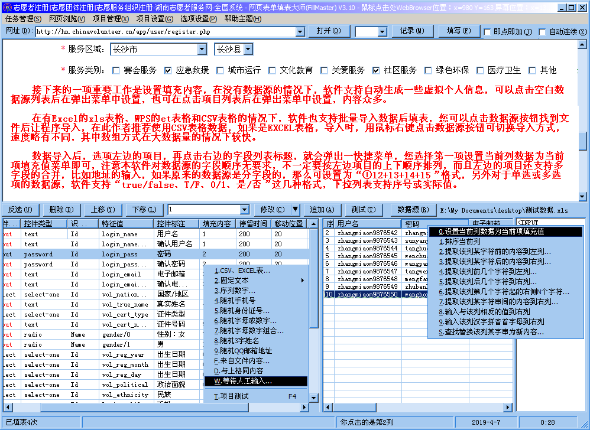This screenshot has height=430, width=590.
Task: Choose 设置当前列数据为当前项填充值 menu item
Action: pos(505,232)
